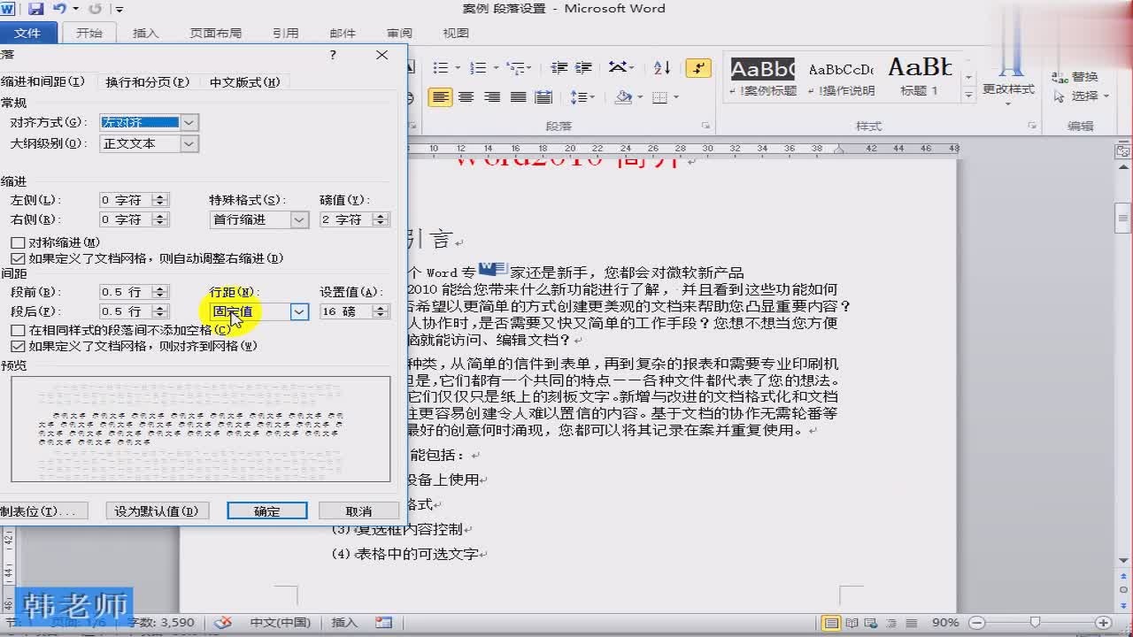Click the align right icon
1133x637 pixels.
tap(492, 97)
